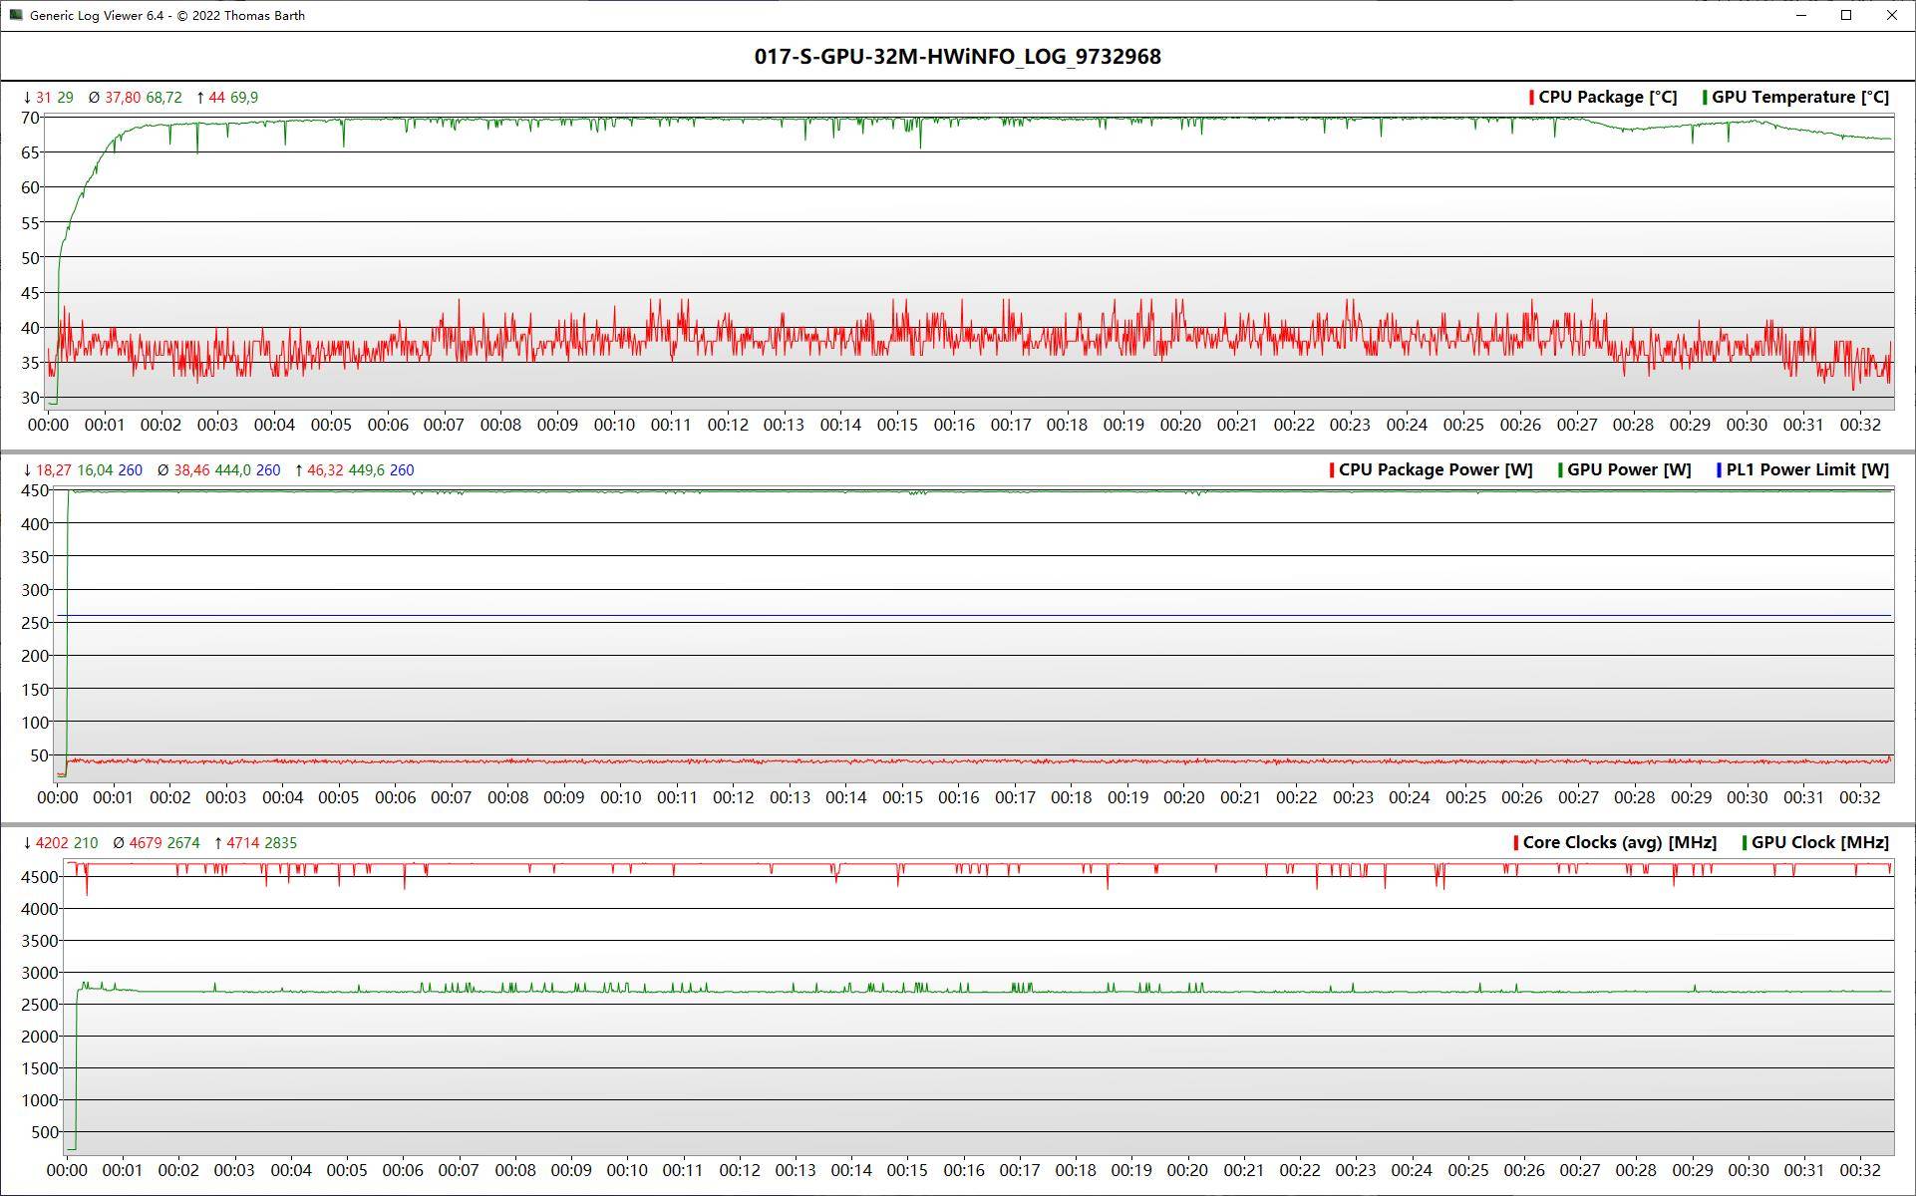Select the PL1 Power Limit [W] legend entry
1916x1196 pixels.
1806,470
